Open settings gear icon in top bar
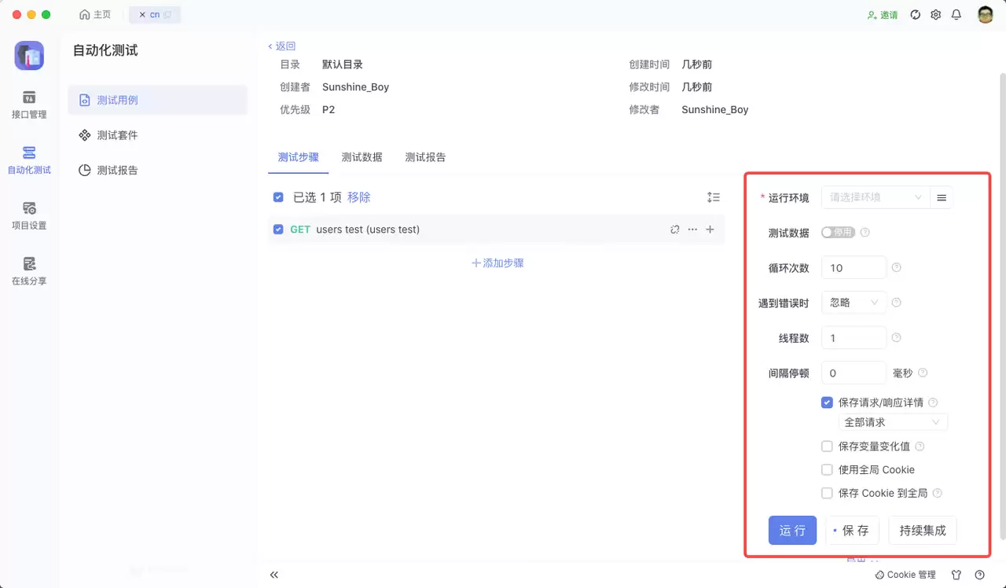The width and height of the screenshot is (1006, 588). click(x=936, y=15)
